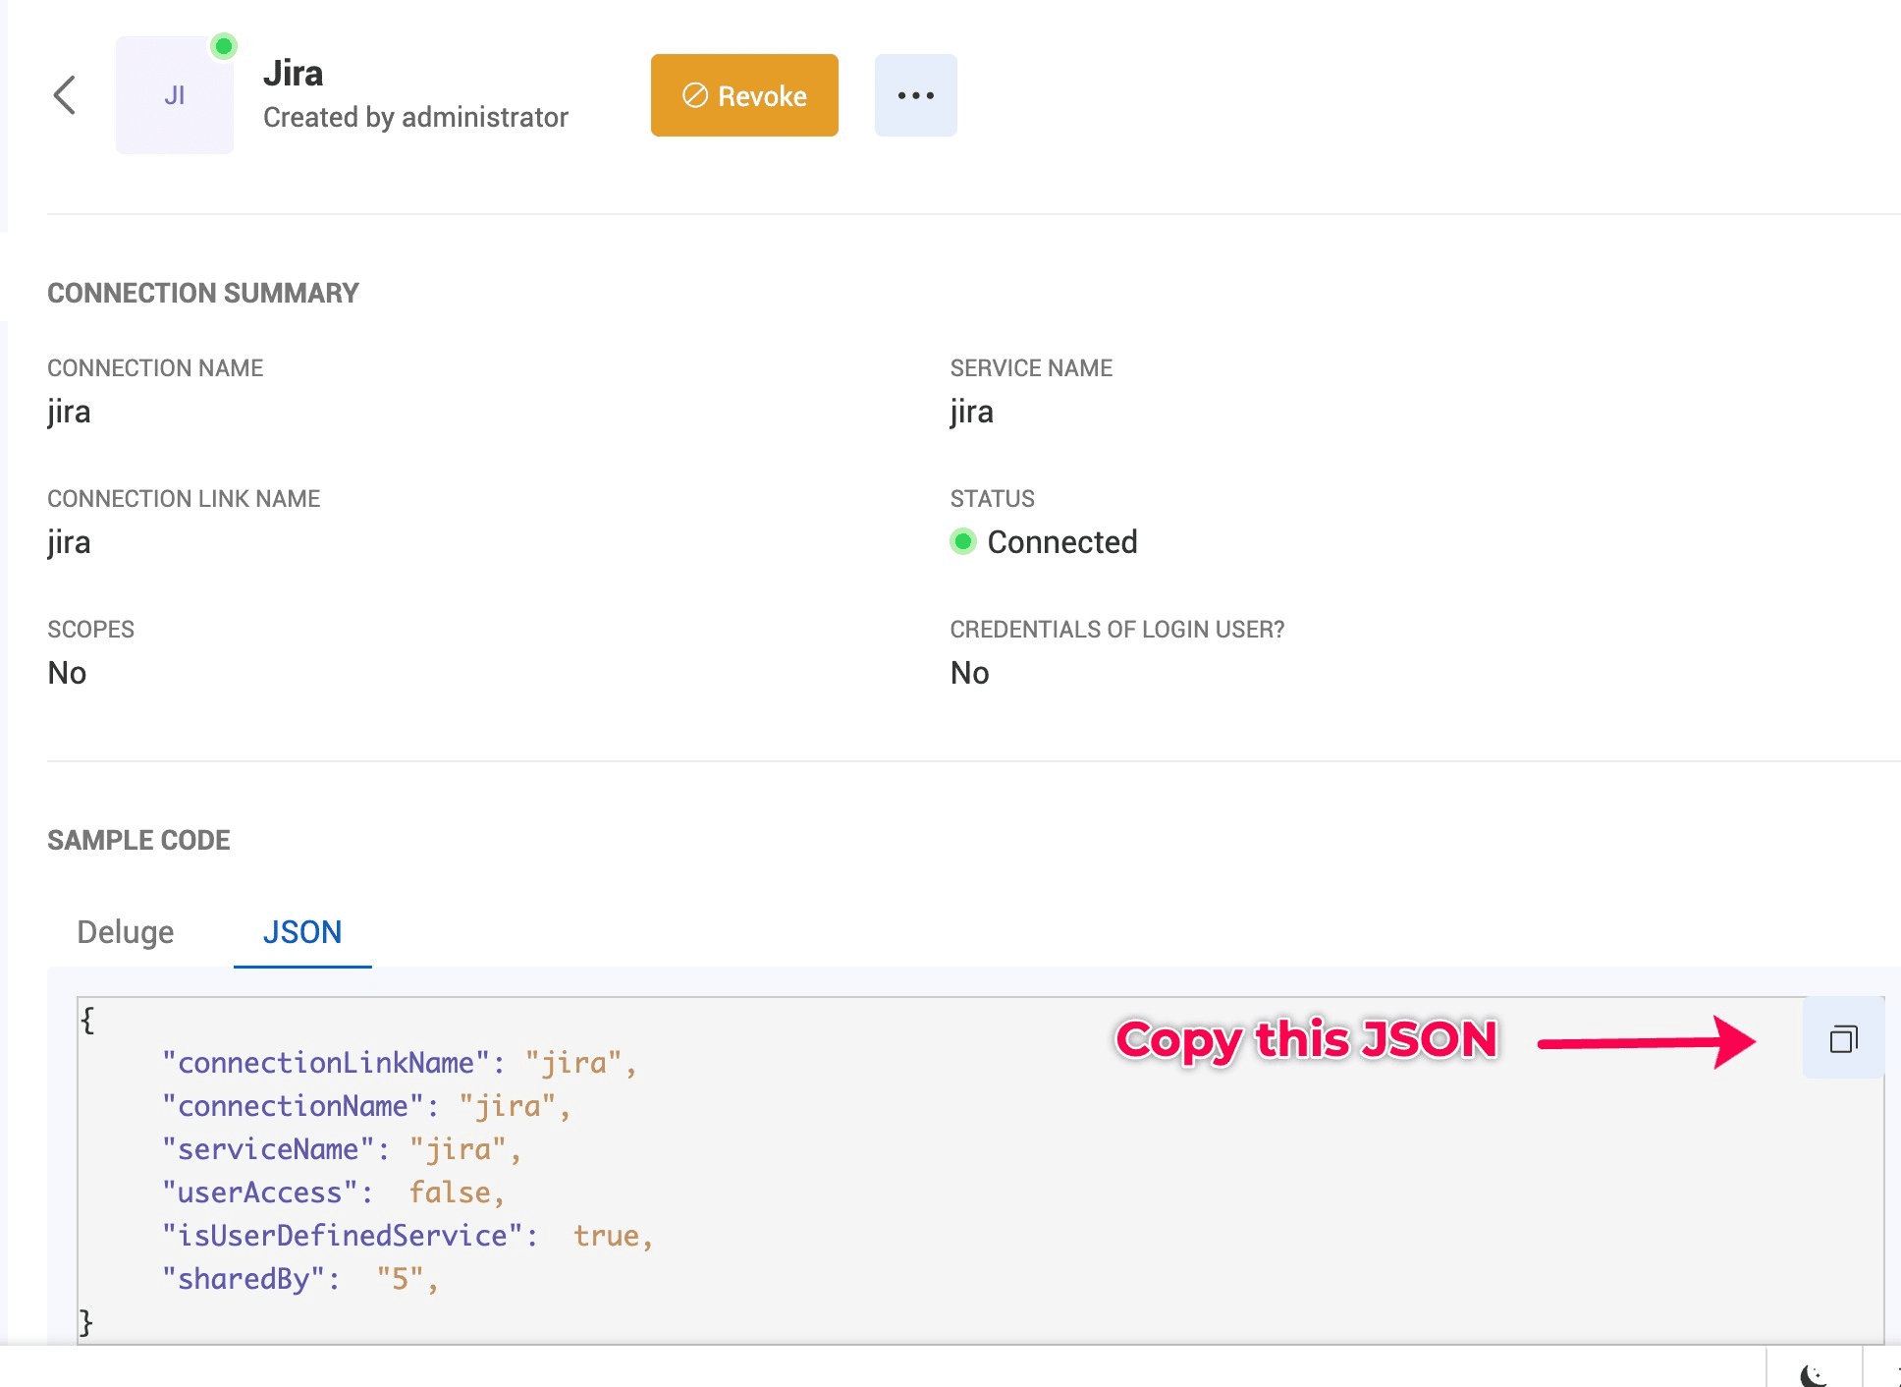Click the jira value under Connection Name

[69, 412]
